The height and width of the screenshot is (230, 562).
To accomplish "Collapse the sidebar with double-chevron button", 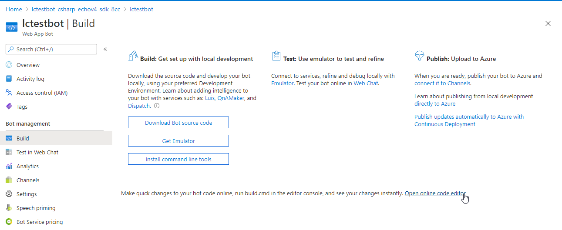I will (x=105, y=49).
